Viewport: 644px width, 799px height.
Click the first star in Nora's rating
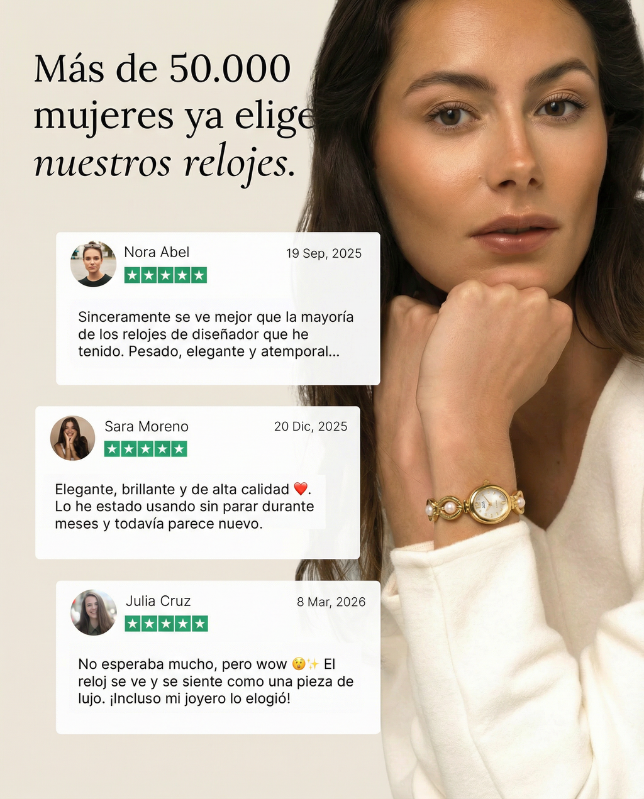(x=132, y=275)
